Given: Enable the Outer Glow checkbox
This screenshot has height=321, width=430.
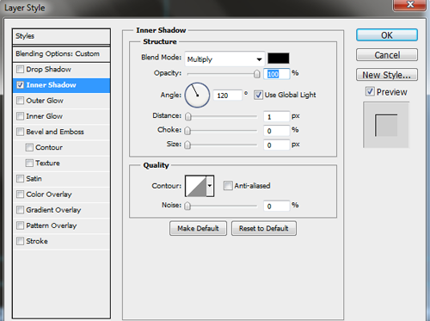Looking at the screenshot, I should click(x=20, y=101).
